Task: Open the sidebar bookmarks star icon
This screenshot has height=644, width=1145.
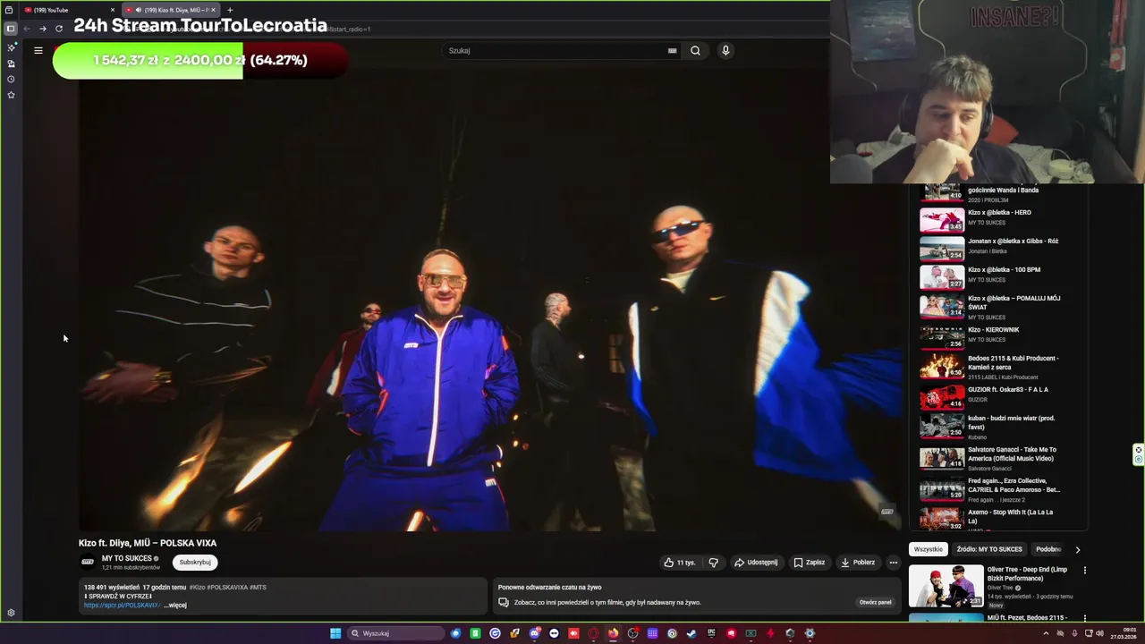Action: [x=11, y=94]
